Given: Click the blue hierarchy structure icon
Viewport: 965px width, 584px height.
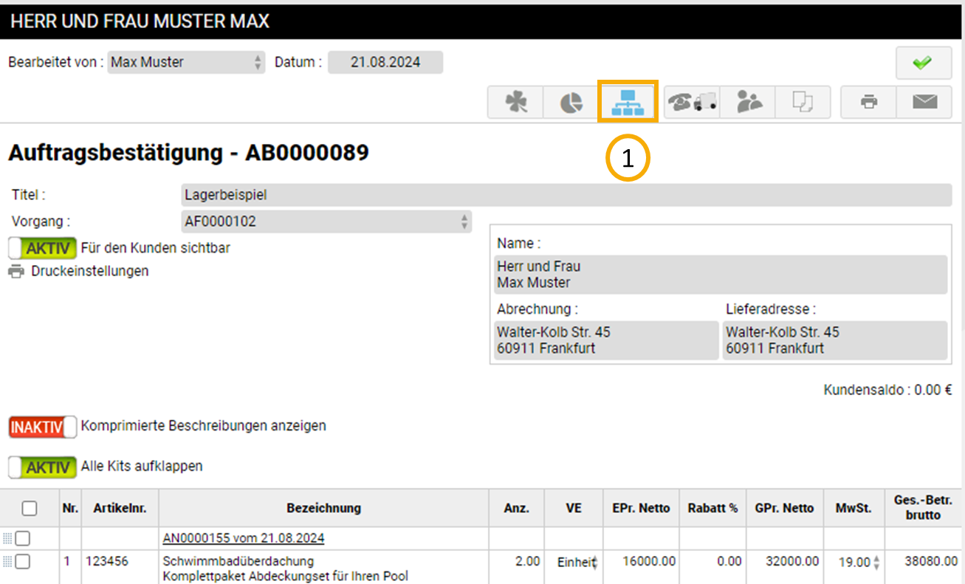Looking at the screenshot, I should pos(627,103).
